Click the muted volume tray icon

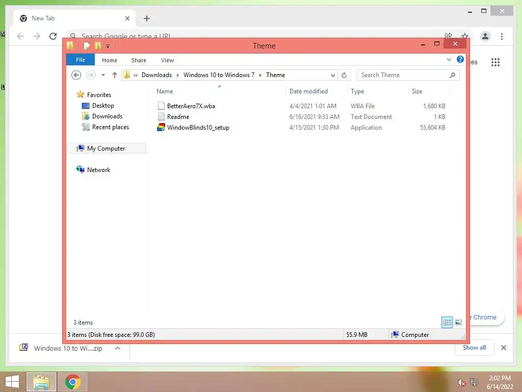pos(461,382)
